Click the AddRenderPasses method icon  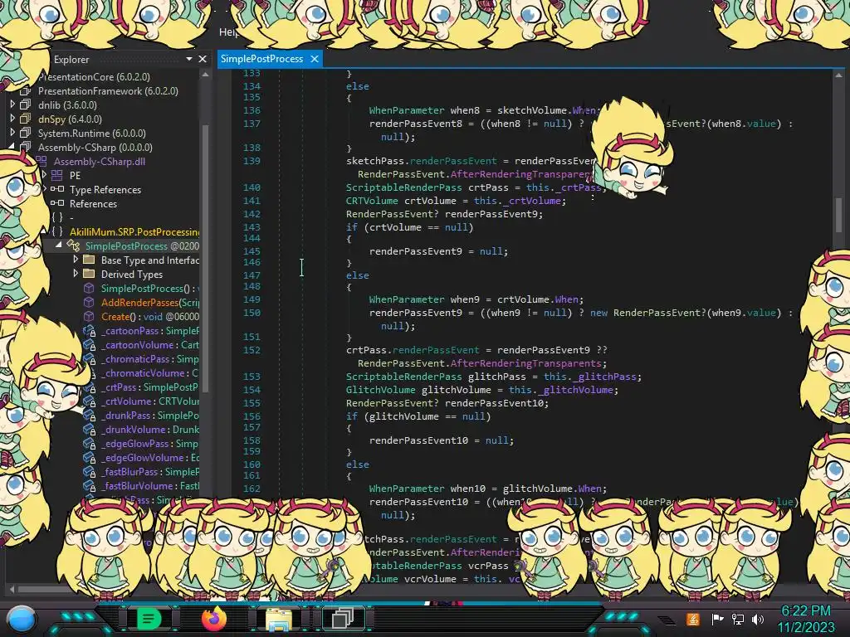(89, 302)
